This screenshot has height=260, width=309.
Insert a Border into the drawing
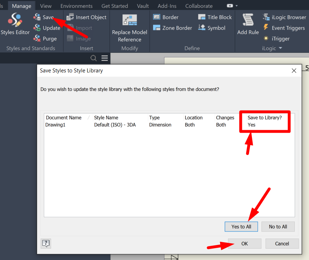click(166, 17)
